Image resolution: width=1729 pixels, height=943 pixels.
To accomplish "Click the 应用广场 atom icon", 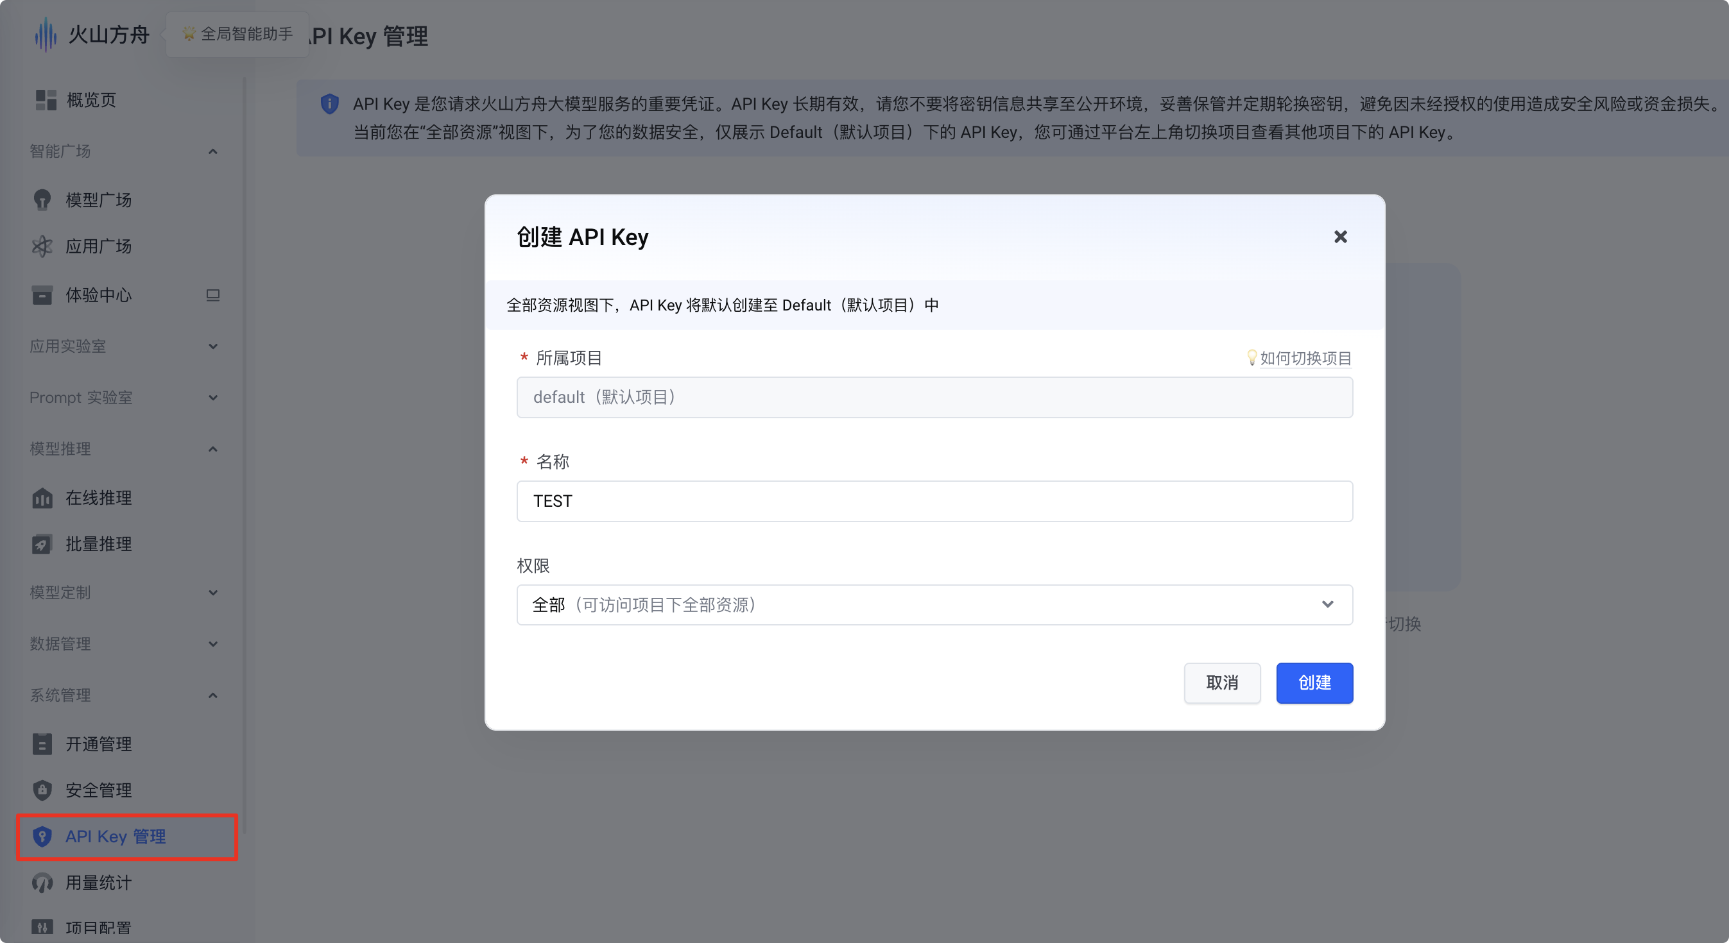I will (x=42, y=246).
